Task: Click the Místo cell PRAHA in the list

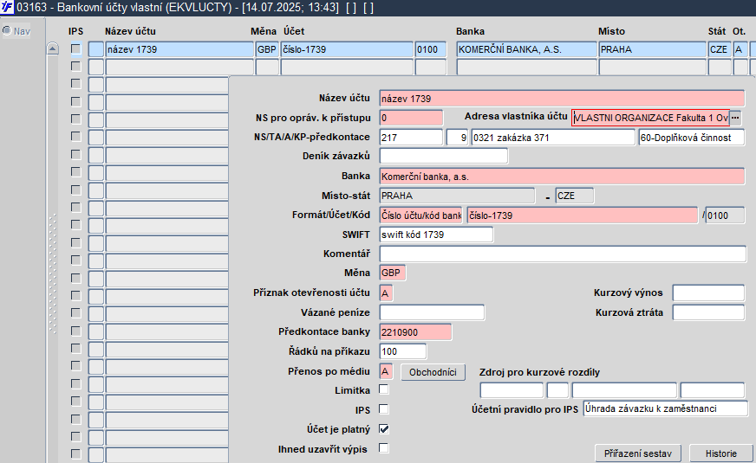Action: [652, 49]
